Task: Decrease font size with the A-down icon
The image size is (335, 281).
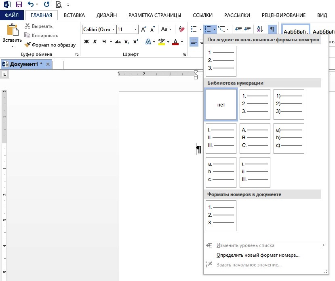Action: pyautogui.click(x=152, y=29)
